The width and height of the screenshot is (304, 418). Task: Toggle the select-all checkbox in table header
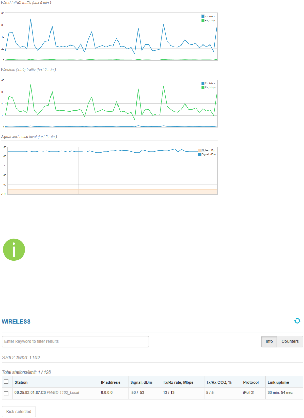click(6, 382)
